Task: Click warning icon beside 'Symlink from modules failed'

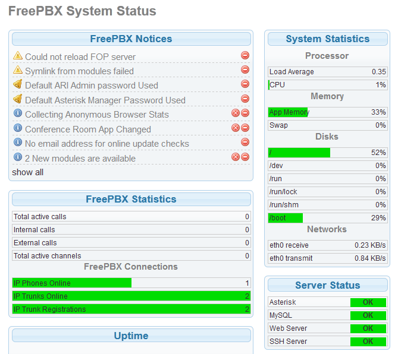Action: click(x=18, y=69)
